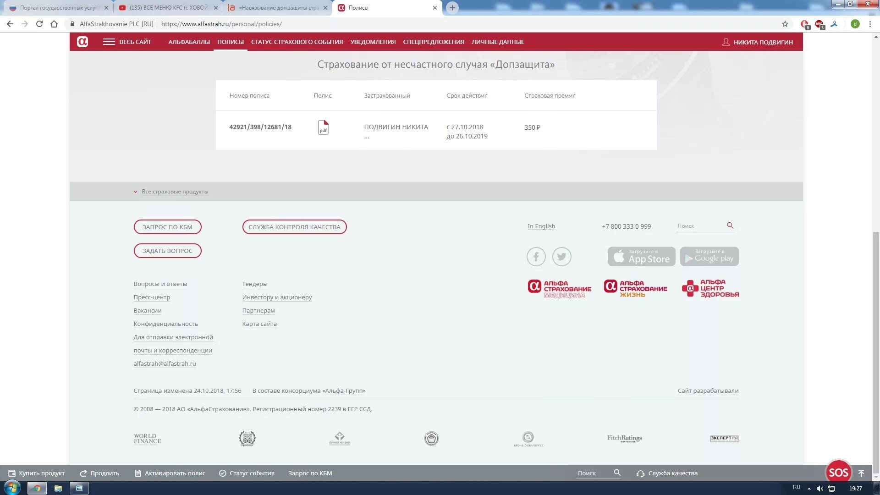The width and height of the screenshot is (880, 495).
Task: Click «ПОЛИСЫ» navigation tab
Action: (230, 42)
